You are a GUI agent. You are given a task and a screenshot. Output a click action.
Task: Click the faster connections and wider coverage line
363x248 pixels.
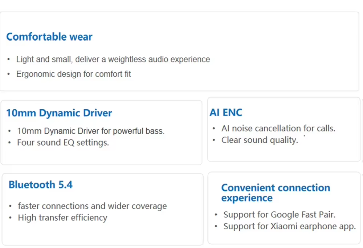coord(92,206)
